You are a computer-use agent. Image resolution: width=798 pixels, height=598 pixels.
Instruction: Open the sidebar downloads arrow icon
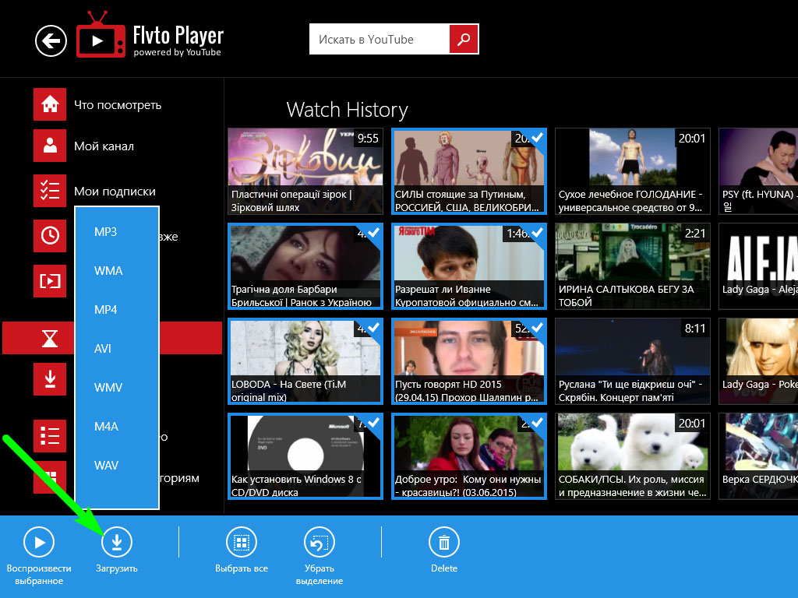pyautogui.click(x=50, y=379)
